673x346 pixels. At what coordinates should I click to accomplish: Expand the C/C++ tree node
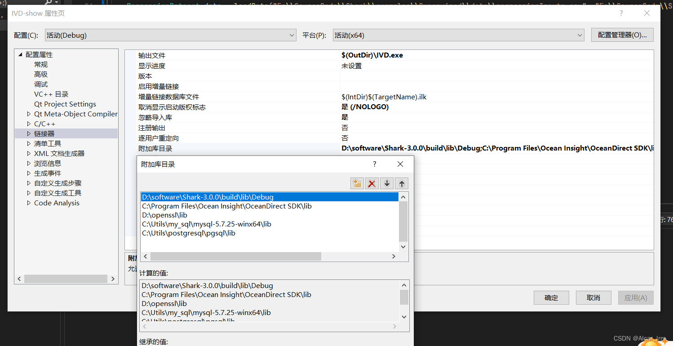point(29,124)
